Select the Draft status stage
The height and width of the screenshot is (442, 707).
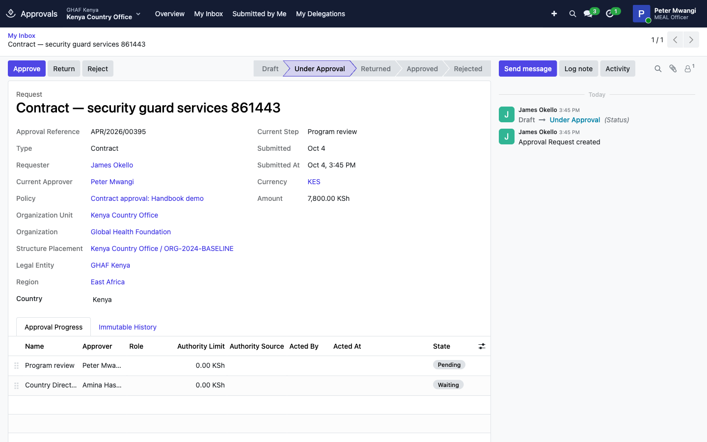tap(270, 69)
